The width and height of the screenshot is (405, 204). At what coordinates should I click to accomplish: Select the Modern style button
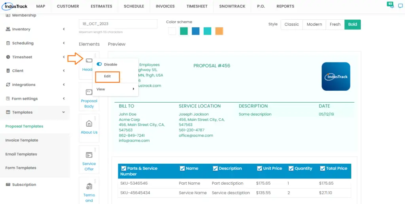tap(314, 24)
